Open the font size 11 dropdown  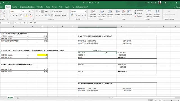tap(27, 12)
